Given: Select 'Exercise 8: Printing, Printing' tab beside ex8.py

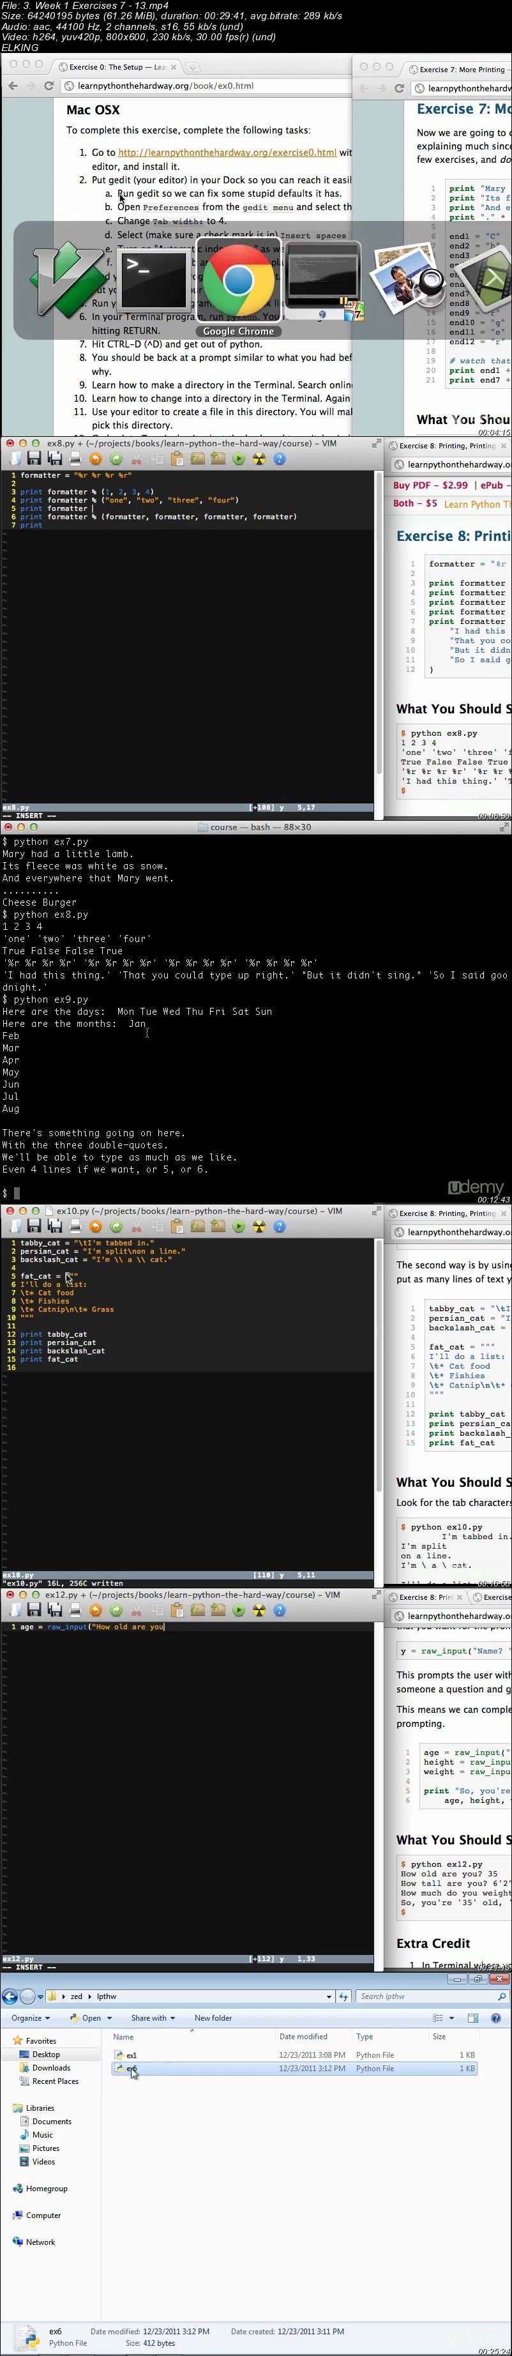Looking at the screenshot, I should click(447, 445).
